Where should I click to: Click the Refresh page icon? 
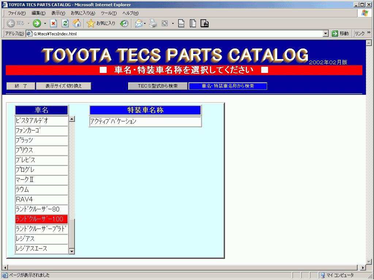65,23
